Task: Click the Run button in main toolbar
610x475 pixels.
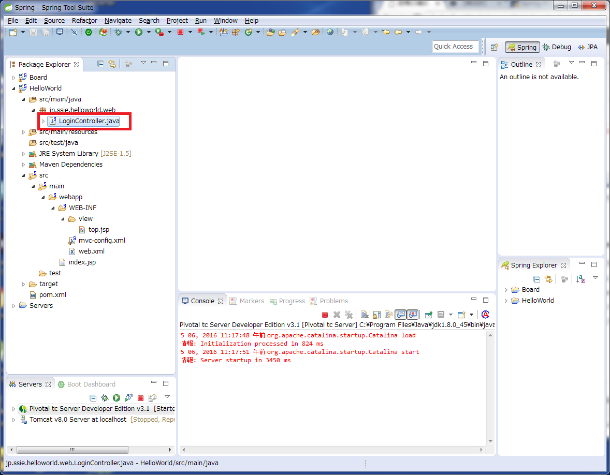Action: [x=139, y=32]
